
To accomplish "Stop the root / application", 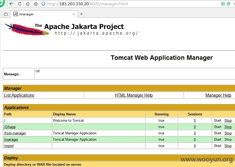I will coord(228,121).
